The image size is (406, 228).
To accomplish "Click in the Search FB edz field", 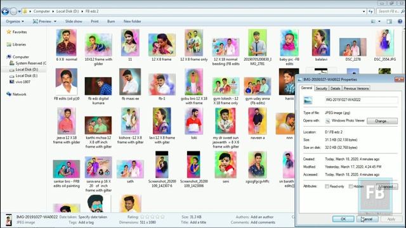I will tap(389, 11).
